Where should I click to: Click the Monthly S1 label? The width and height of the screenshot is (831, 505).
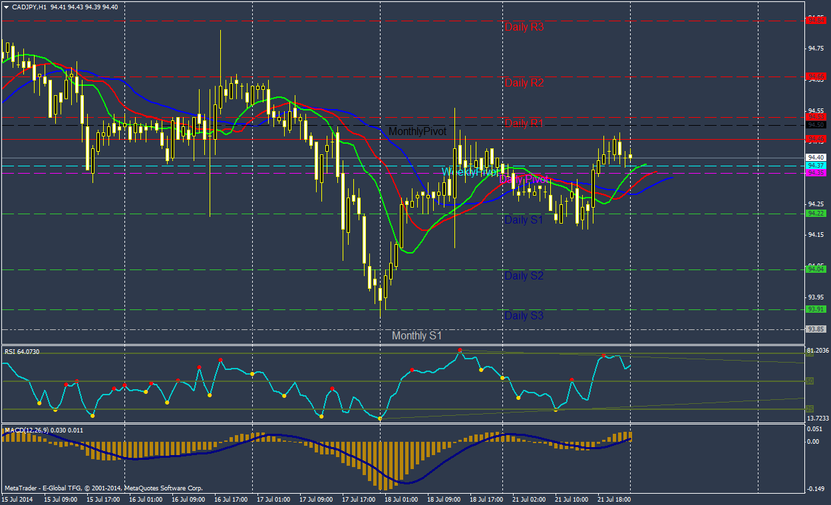point(416,336)
